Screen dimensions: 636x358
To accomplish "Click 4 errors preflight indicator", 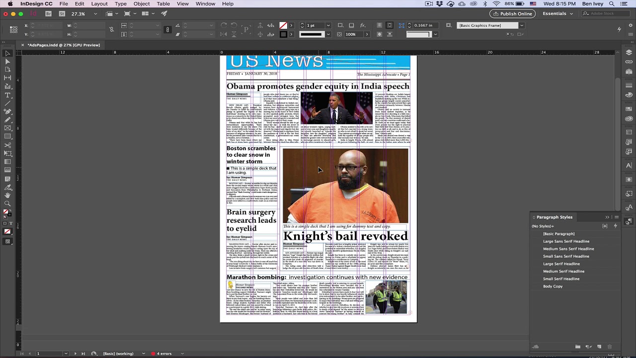I will pyautogui.click(x=161, y=354).
